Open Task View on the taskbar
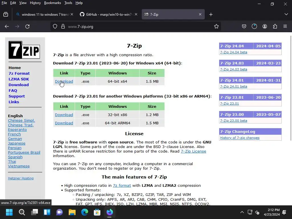 pyautogui.click(x=35, y=212)
